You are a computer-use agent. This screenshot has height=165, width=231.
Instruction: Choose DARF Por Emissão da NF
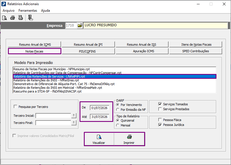pyautogui.click(x=118, y=110)
